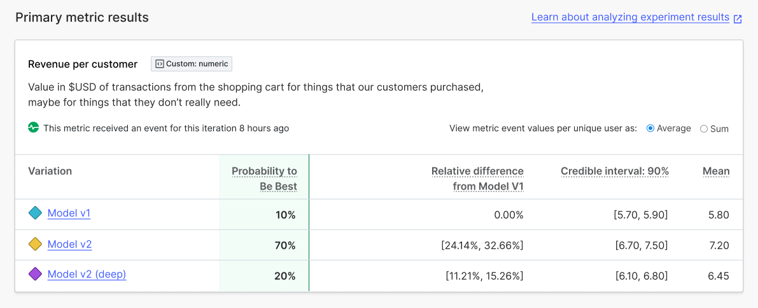Click the green metric event pulse icon

pos(34,128)
